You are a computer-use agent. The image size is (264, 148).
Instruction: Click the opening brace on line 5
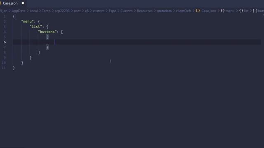pos(47,37)
